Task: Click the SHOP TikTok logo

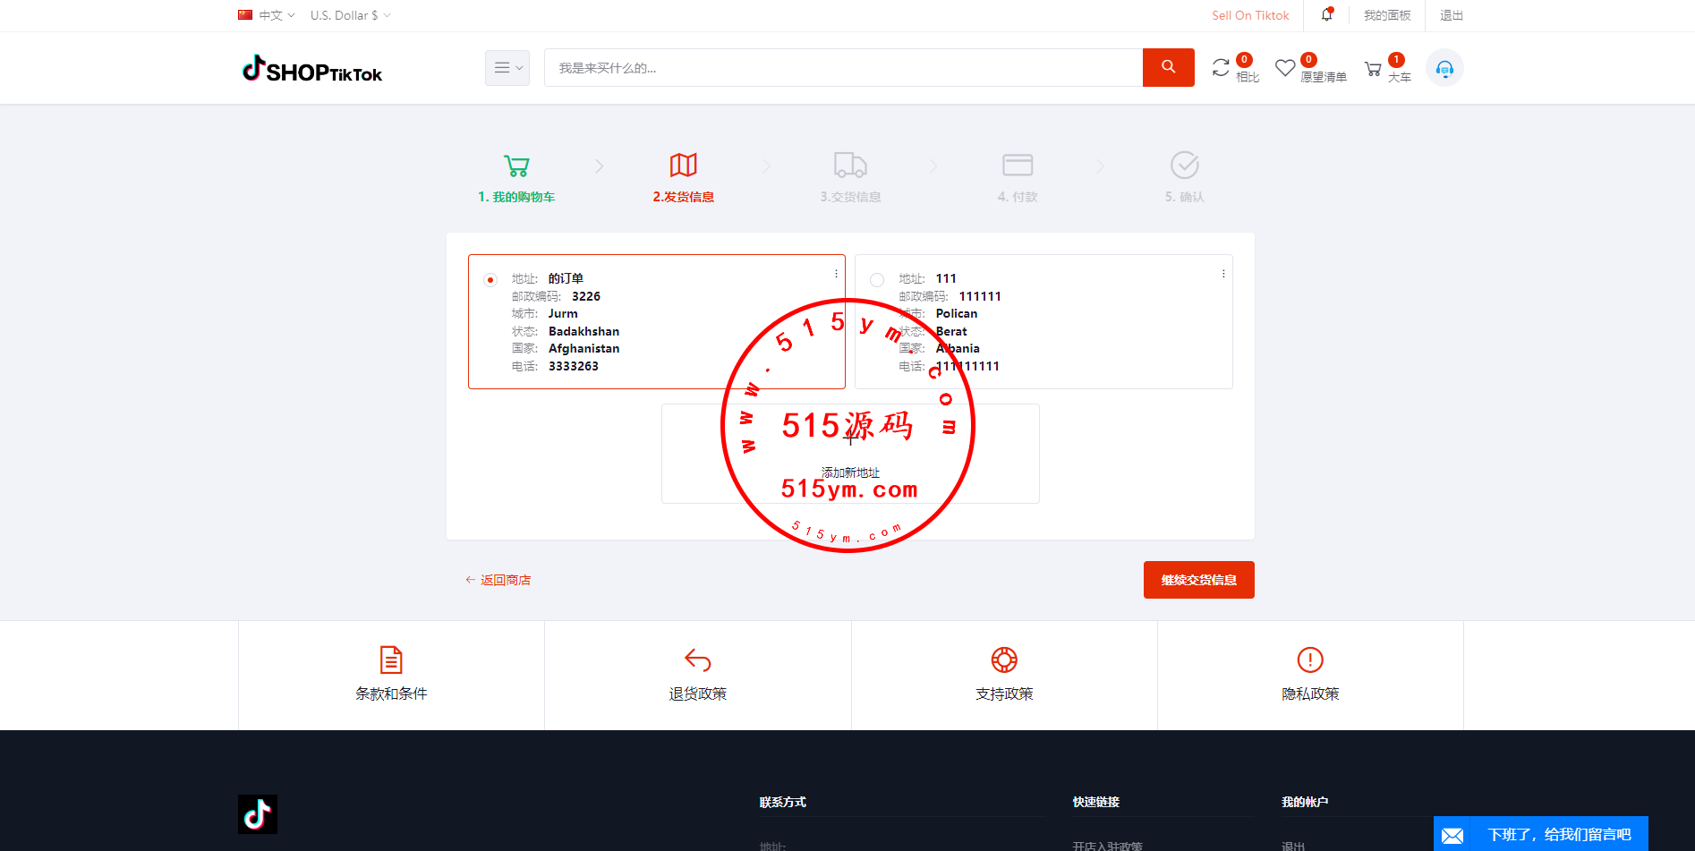Action: 312,69
